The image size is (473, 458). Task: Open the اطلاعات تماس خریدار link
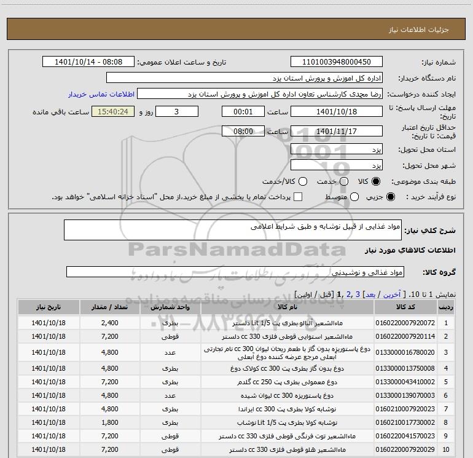101,94
